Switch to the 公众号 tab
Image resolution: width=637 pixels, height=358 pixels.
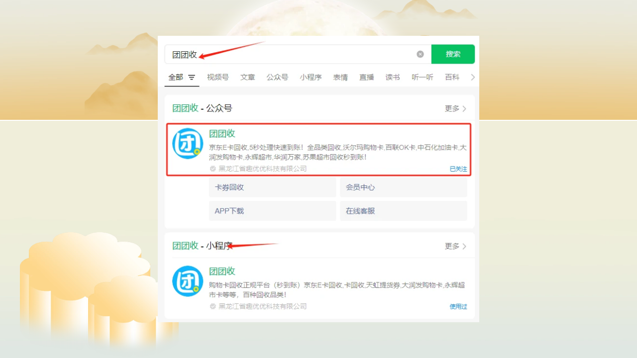pos(277,77)
